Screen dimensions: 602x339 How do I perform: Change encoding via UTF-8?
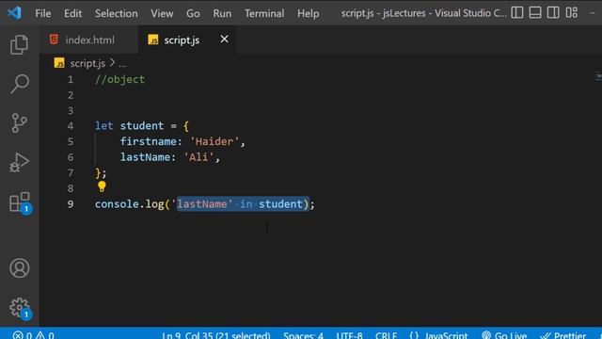point(349,335)
